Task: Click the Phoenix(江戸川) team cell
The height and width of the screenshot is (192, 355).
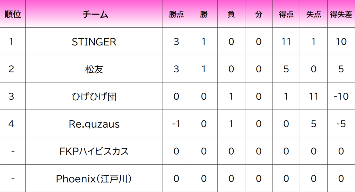Action: (x=94, y=179)
